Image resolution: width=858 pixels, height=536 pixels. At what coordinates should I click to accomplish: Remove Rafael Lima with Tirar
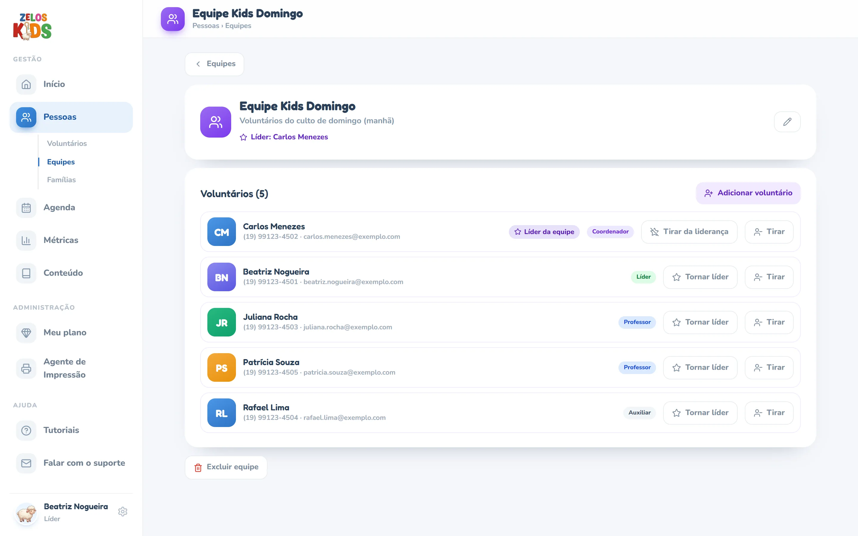(x=769, y=413)
